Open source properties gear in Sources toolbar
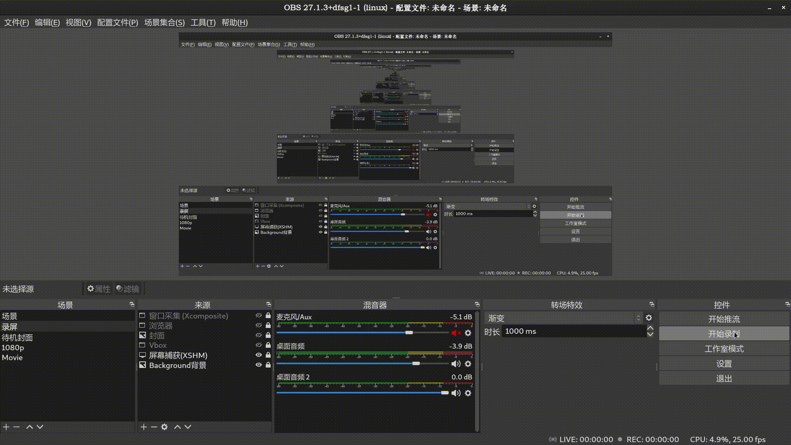Viewport: 791px width, 445px height. [164, 427]
